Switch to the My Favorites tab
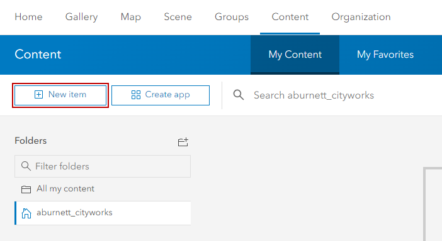 385,55
